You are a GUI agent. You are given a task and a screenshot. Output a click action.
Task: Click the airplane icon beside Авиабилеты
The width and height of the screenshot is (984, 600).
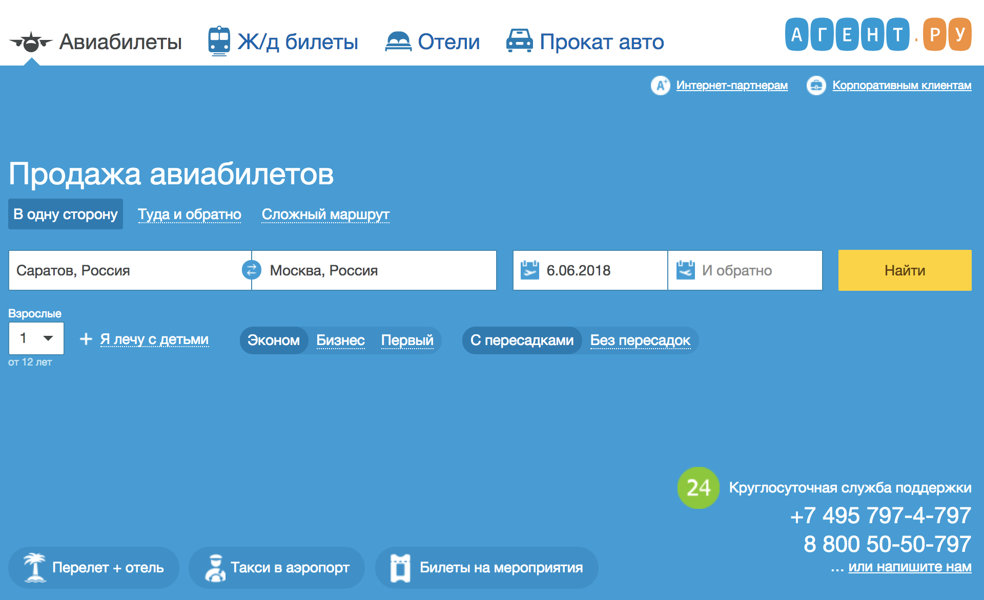pos(31,42)
